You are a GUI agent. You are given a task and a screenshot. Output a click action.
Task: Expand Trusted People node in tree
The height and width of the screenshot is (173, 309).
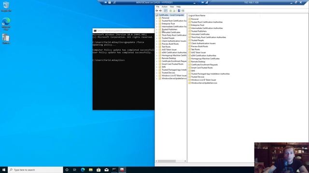pyautogui.click(x=157, y=38)
